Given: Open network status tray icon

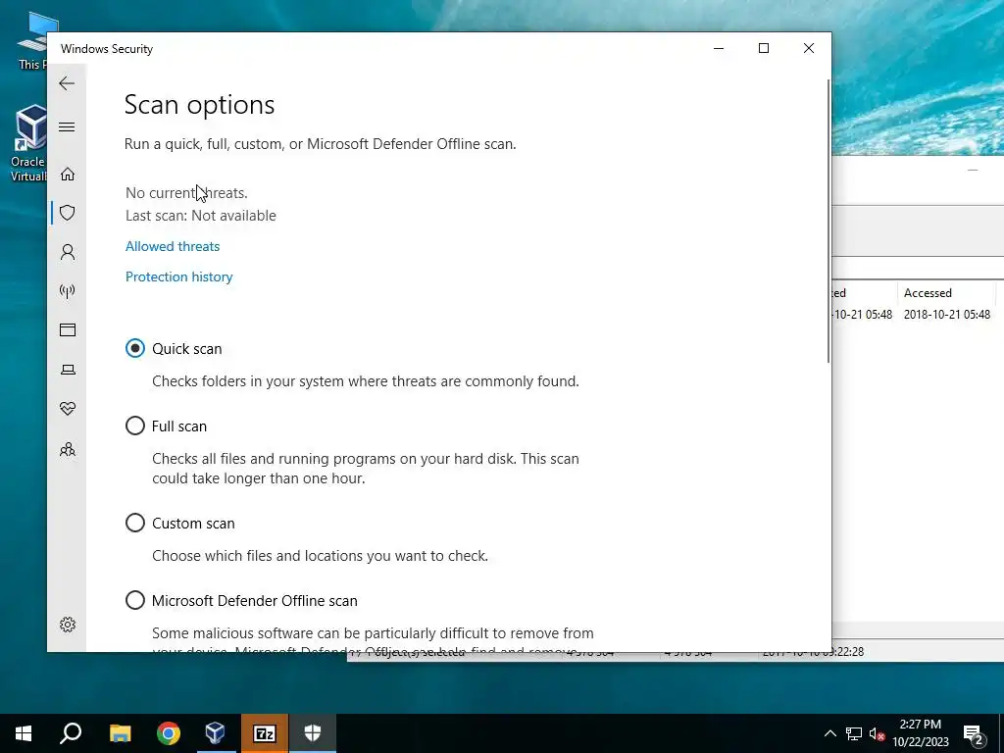Looking at the screenshot, I should point(854,733).
